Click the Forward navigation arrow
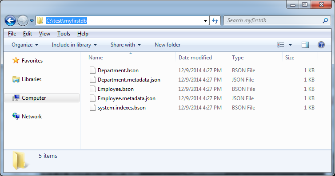The image size is (335, 176). tap(23, 21)
